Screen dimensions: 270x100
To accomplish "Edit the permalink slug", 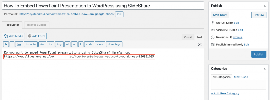I will tap(119, 14).
